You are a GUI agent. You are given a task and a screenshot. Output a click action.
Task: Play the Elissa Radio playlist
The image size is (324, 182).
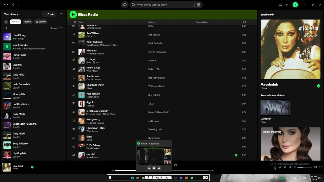(x=73, y=14)
